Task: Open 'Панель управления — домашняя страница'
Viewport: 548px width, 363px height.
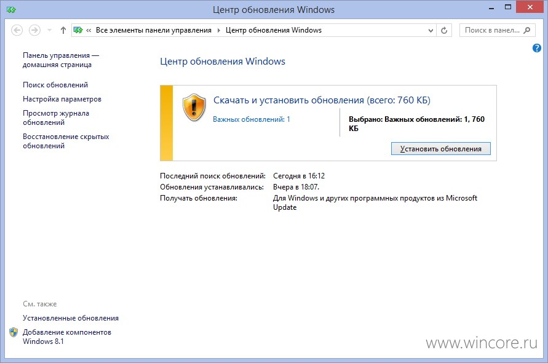Action: (61, 60)
